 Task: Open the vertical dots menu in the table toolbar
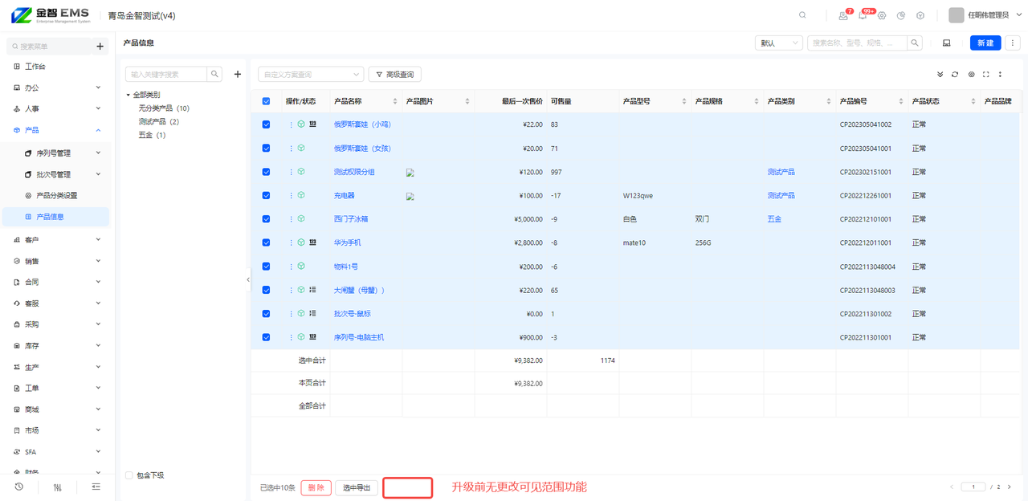point(1000,75)
